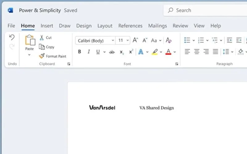Decrease paragraph indent
247x154 pixels.
229,40
